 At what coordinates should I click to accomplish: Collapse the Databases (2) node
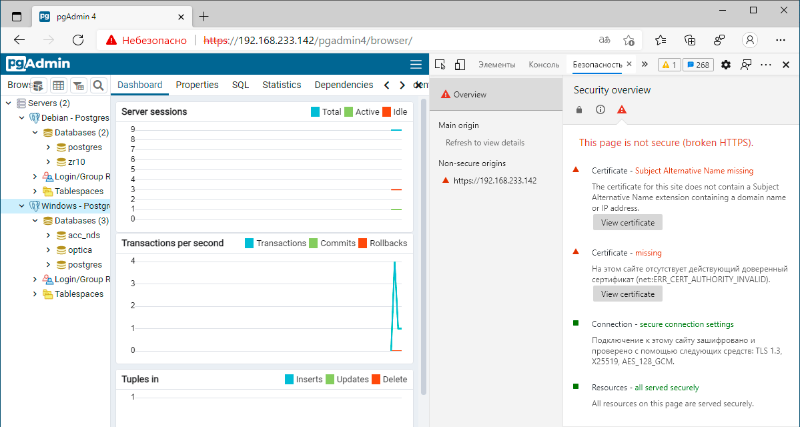pos(35,133)
